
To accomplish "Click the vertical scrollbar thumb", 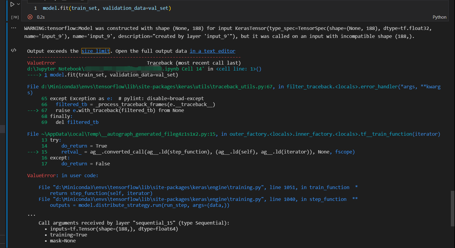I will tap(452, 209).
